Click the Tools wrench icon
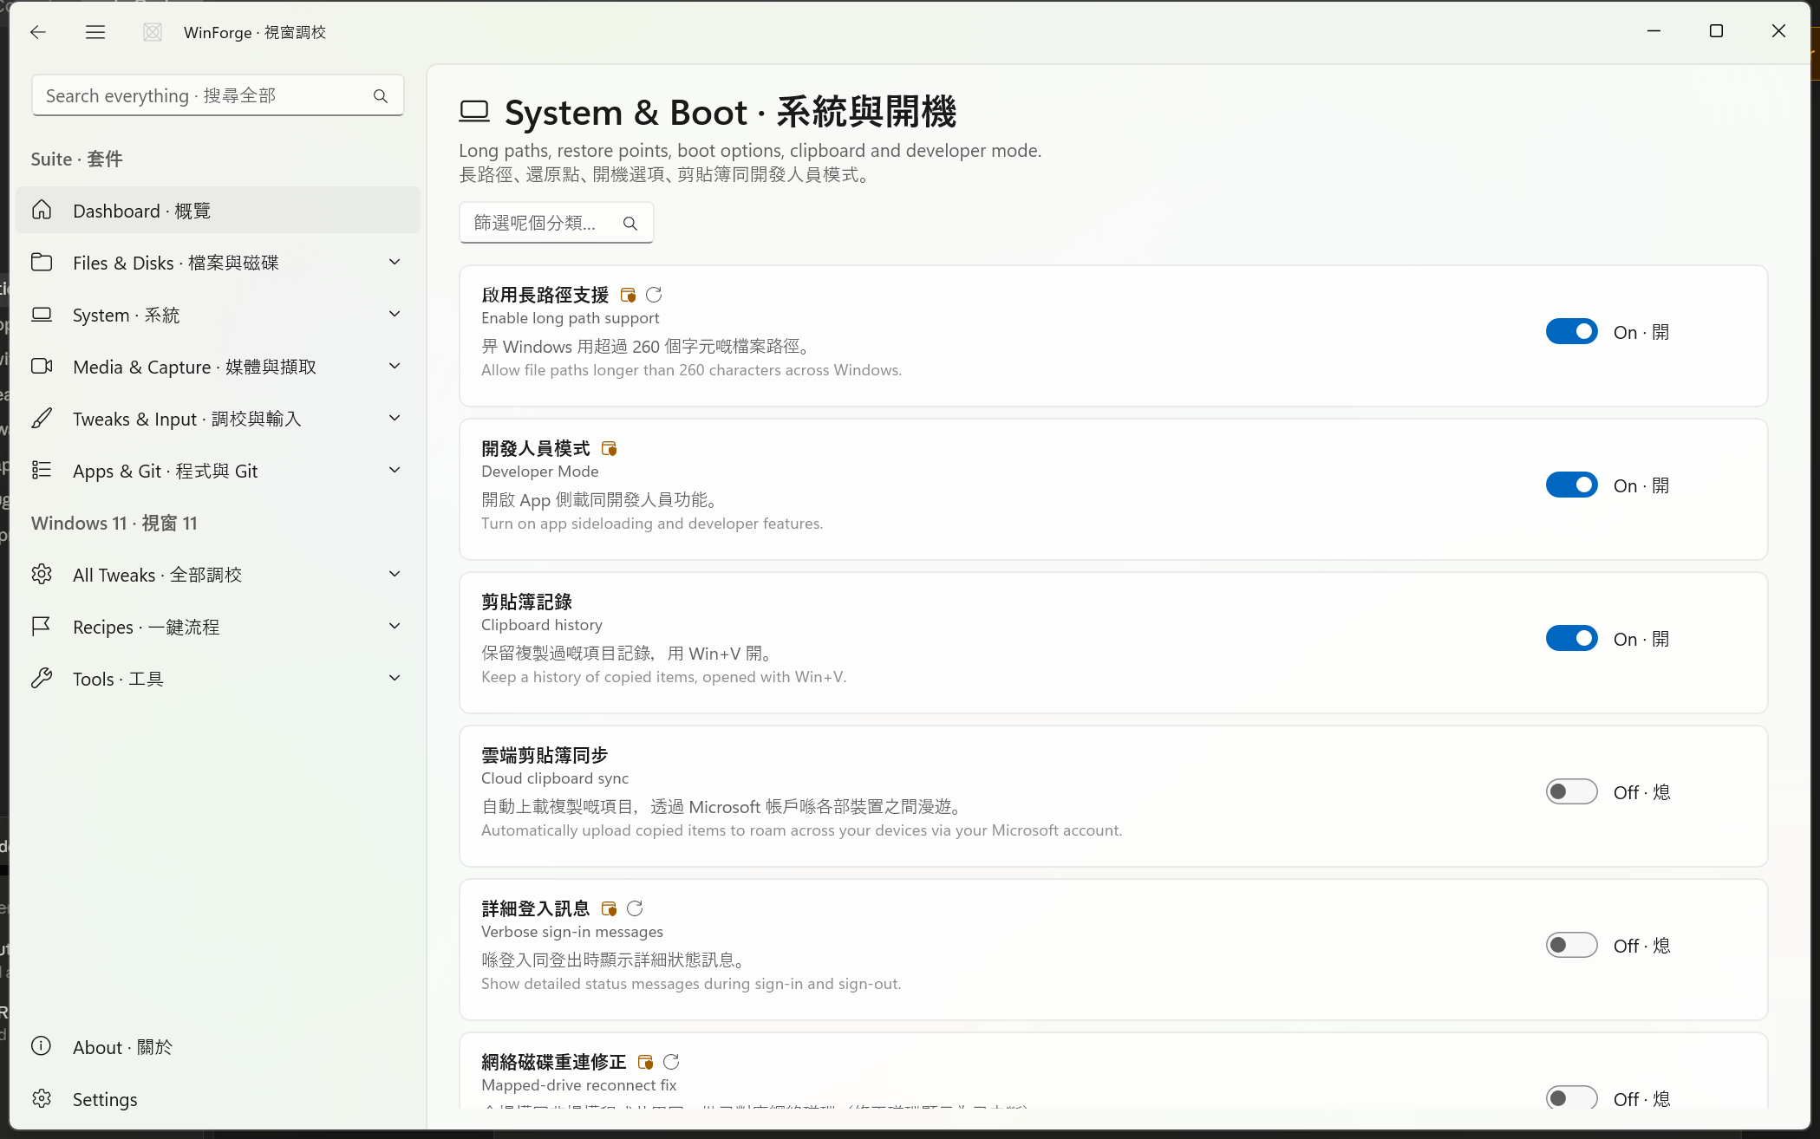Image resolution: width=1820 pixels, height=1139 pixels. click(42, 678)
